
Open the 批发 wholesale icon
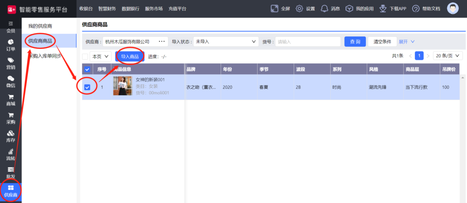(x=11, y=169)
